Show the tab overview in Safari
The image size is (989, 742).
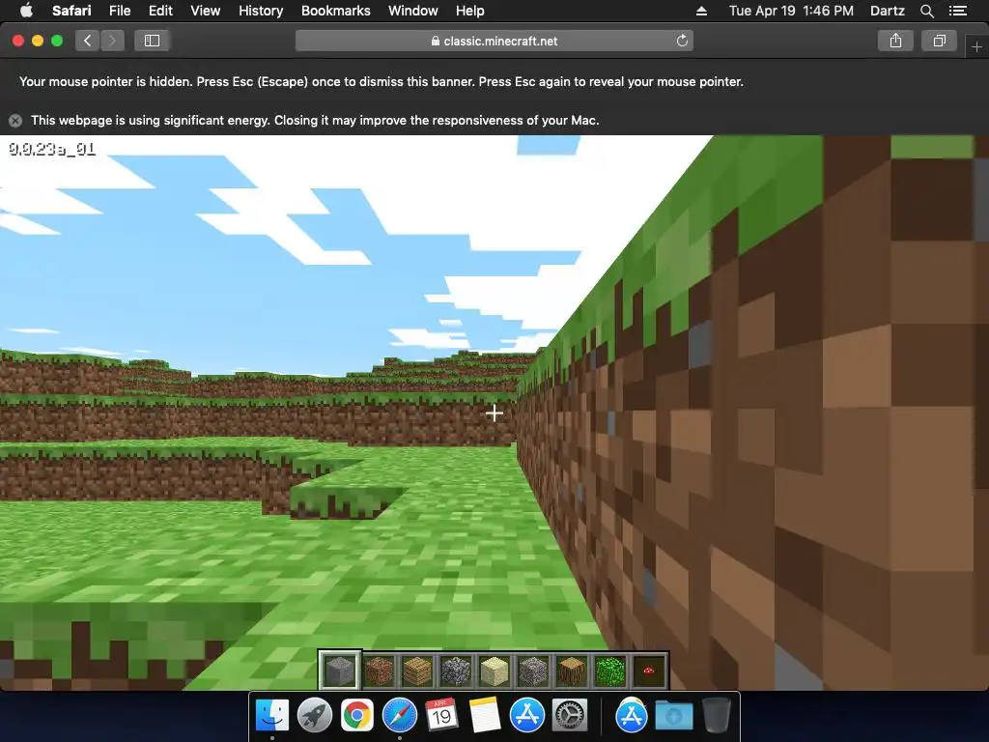[x=939, y=41]
